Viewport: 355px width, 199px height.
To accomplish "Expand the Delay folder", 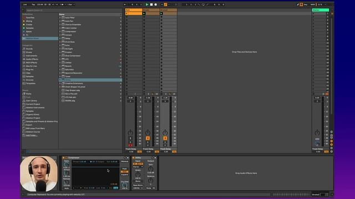I will [60, 38].
